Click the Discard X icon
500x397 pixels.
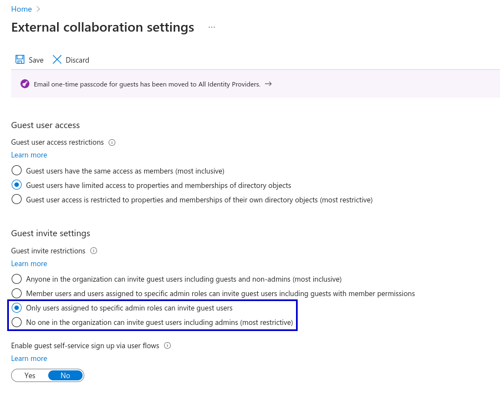[57, 60]
